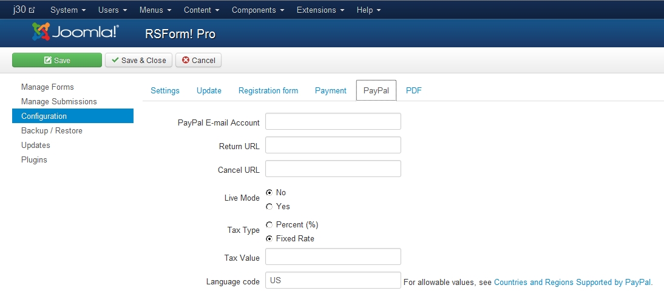664x305 pixels.
Task: Click the Joomla! logo
Action: point(75,32)
